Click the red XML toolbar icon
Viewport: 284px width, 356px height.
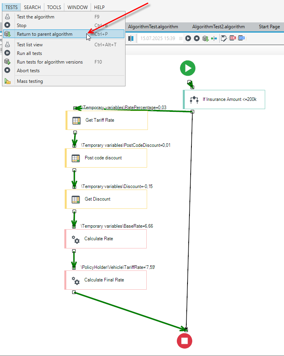[x=233, y=38]
